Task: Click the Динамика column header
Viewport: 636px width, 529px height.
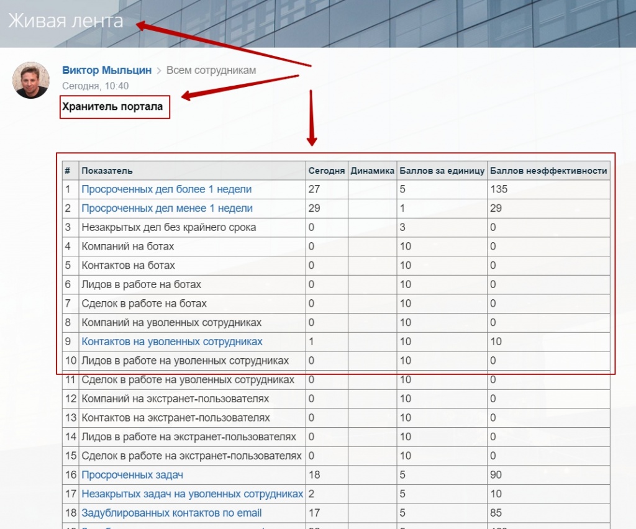Action: pos(373,171)
